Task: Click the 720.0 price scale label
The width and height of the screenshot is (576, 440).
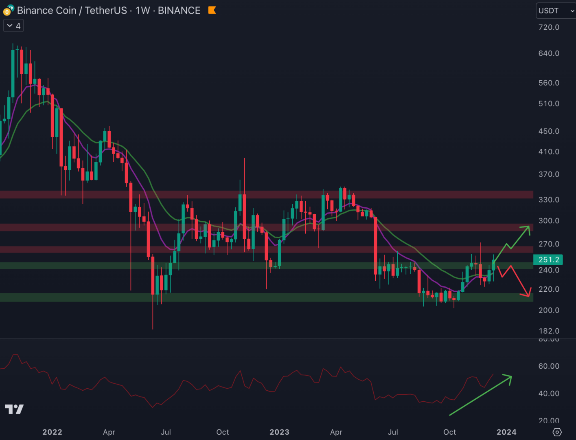Action: click(548, 27)
